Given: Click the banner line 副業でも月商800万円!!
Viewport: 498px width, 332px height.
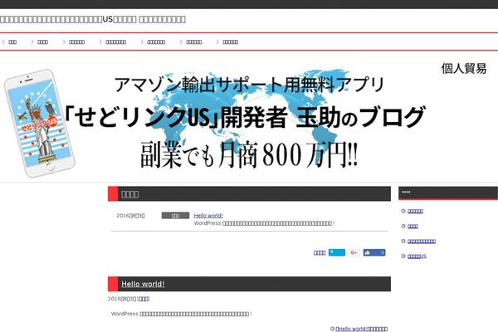Looking at the screenshot, I should click(249, 154).
